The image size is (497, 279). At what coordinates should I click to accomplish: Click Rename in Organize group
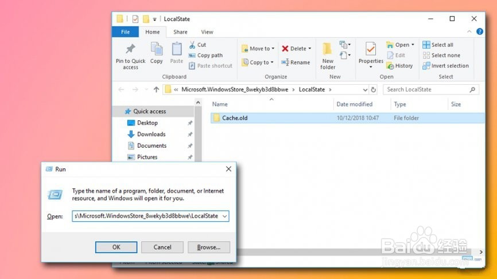click(x=296, y=62)
